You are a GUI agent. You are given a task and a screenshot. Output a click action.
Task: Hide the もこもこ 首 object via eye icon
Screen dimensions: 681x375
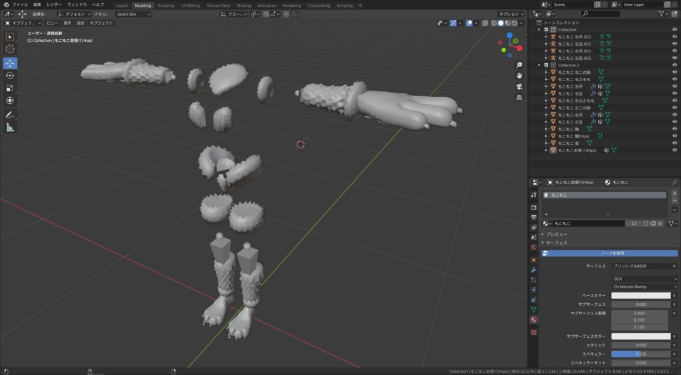point(674,143)
